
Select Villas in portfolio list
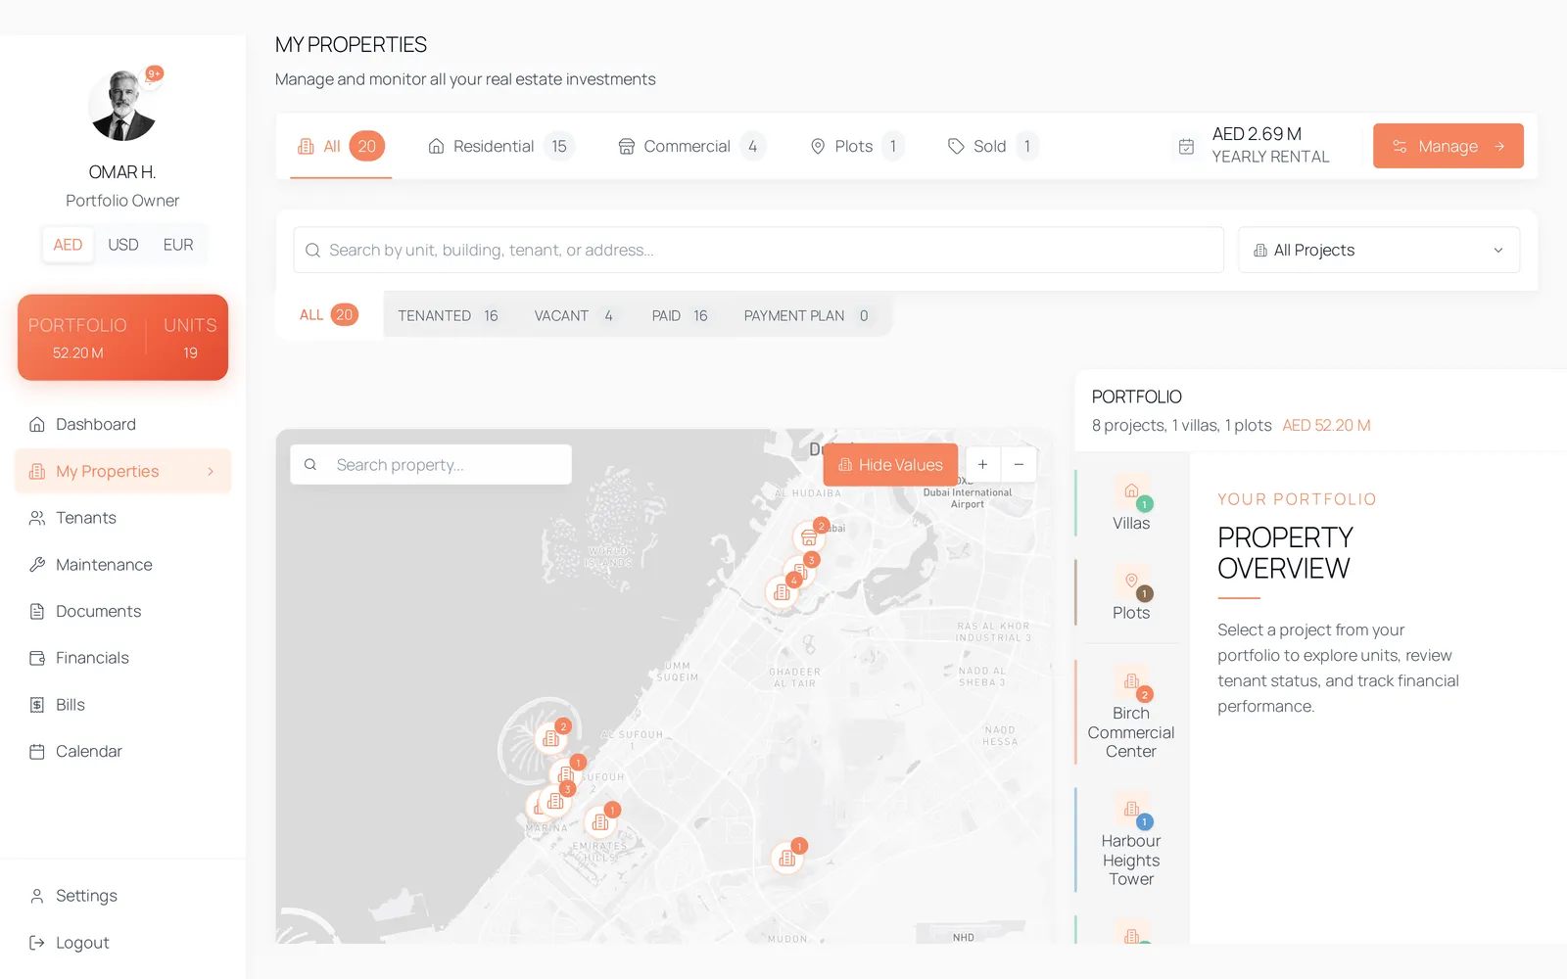point(1131,503)
